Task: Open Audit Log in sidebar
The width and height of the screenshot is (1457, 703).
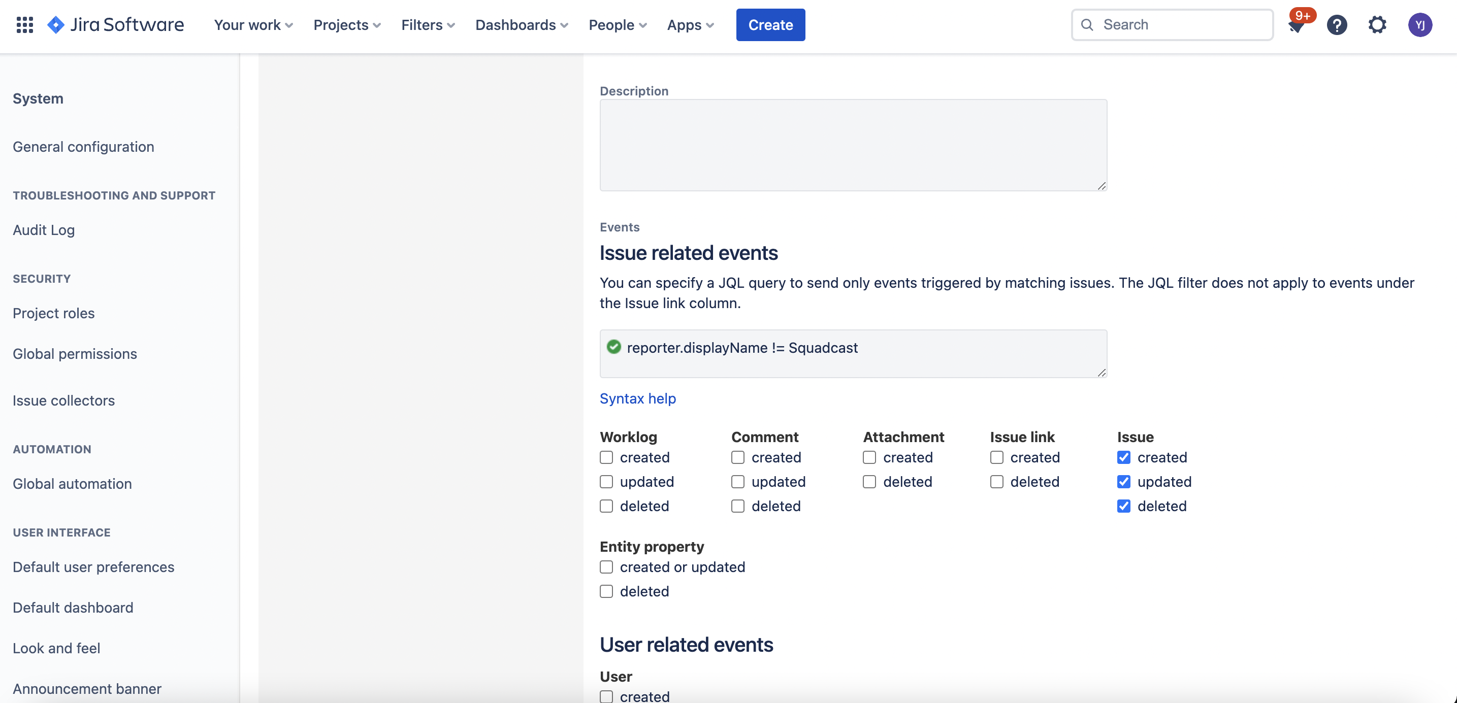Action: pyautogui.click(x=44, y=230)
